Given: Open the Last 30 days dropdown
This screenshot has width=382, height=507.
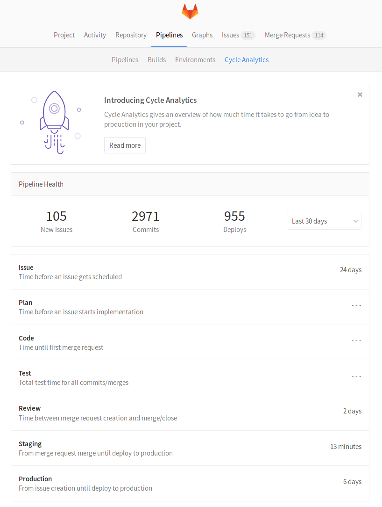Looking at the screenshot, I should pos(324,221).
